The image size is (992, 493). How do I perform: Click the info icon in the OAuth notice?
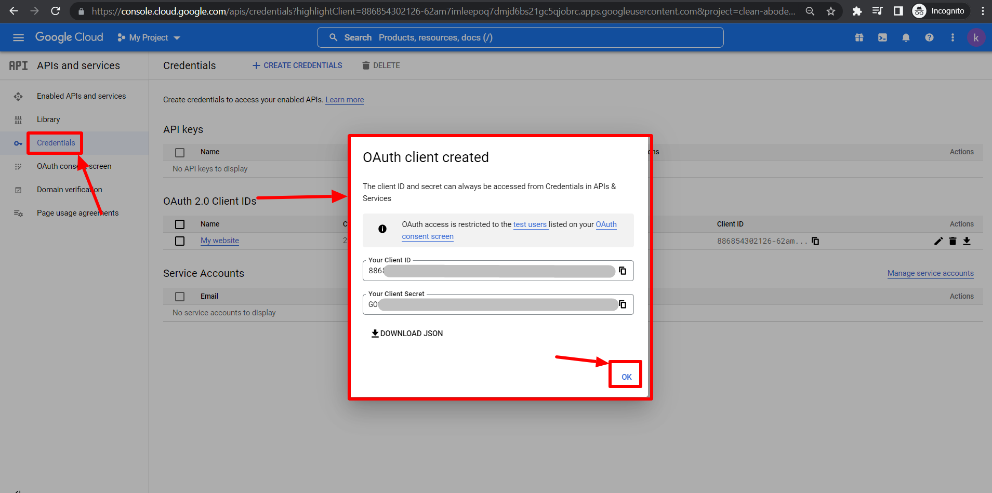click(382, 229)
